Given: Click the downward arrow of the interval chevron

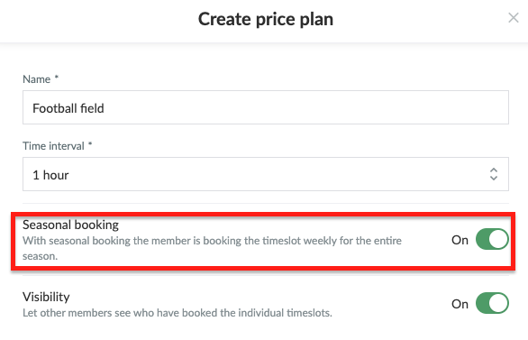Looking at the screenshot, I should (494, 179).
